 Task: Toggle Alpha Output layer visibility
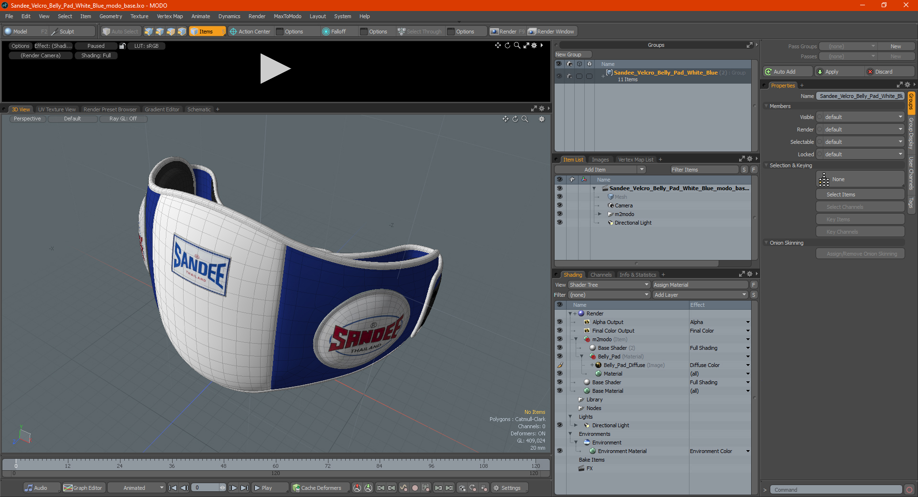pyautogui.click(x=559, y=322)
